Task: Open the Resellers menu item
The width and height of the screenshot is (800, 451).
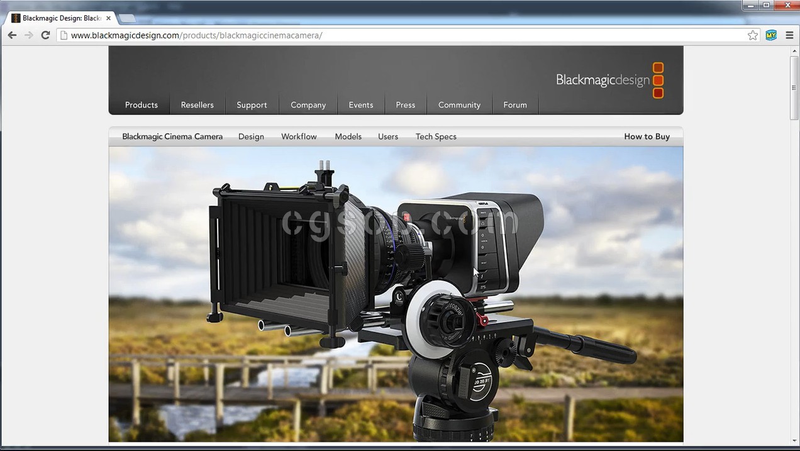Action: [197, 105]
